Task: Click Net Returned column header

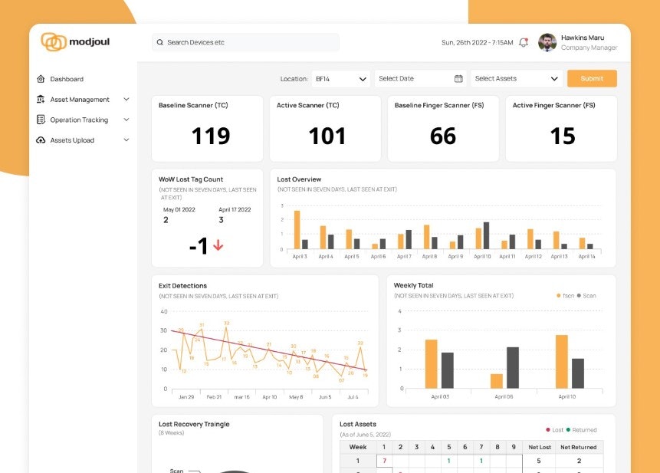Action: coord(578,448)
